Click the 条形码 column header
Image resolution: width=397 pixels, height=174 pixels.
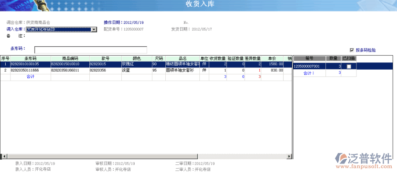pos(31,59)
